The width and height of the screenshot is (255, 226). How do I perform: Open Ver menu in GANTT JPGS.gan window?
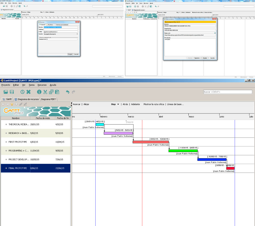pos(24,85)
